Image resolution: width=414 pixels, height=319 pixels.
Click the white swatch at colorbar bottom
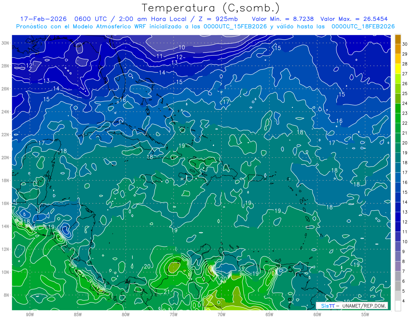(x=398, y=306)
